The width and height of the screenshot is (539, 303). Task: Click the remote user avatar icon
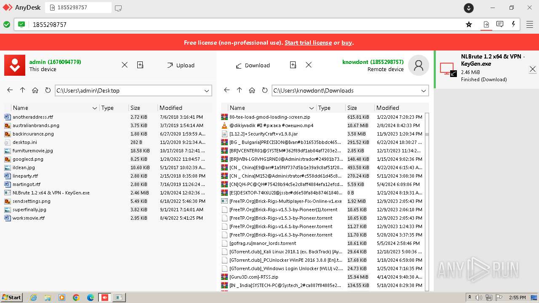click(x=419, y=65)
